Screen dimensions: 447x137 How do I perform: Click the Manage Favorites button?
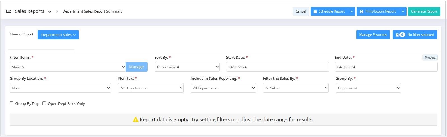373,35
